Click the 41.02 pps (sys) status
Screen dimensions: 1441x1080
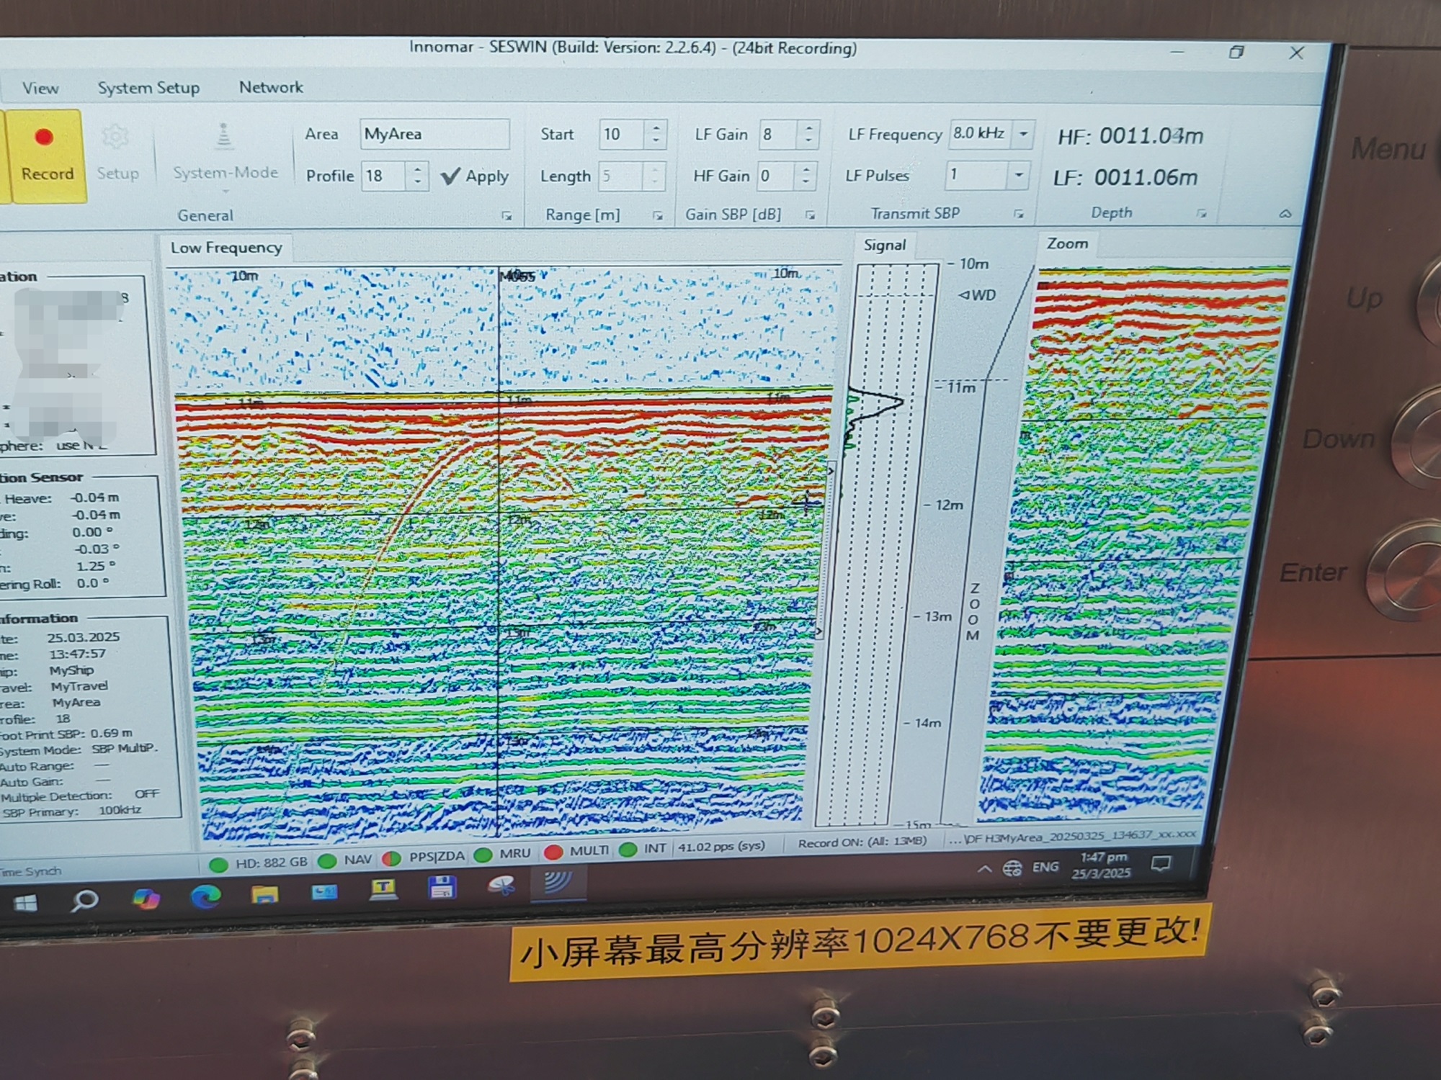coord(721,847)
